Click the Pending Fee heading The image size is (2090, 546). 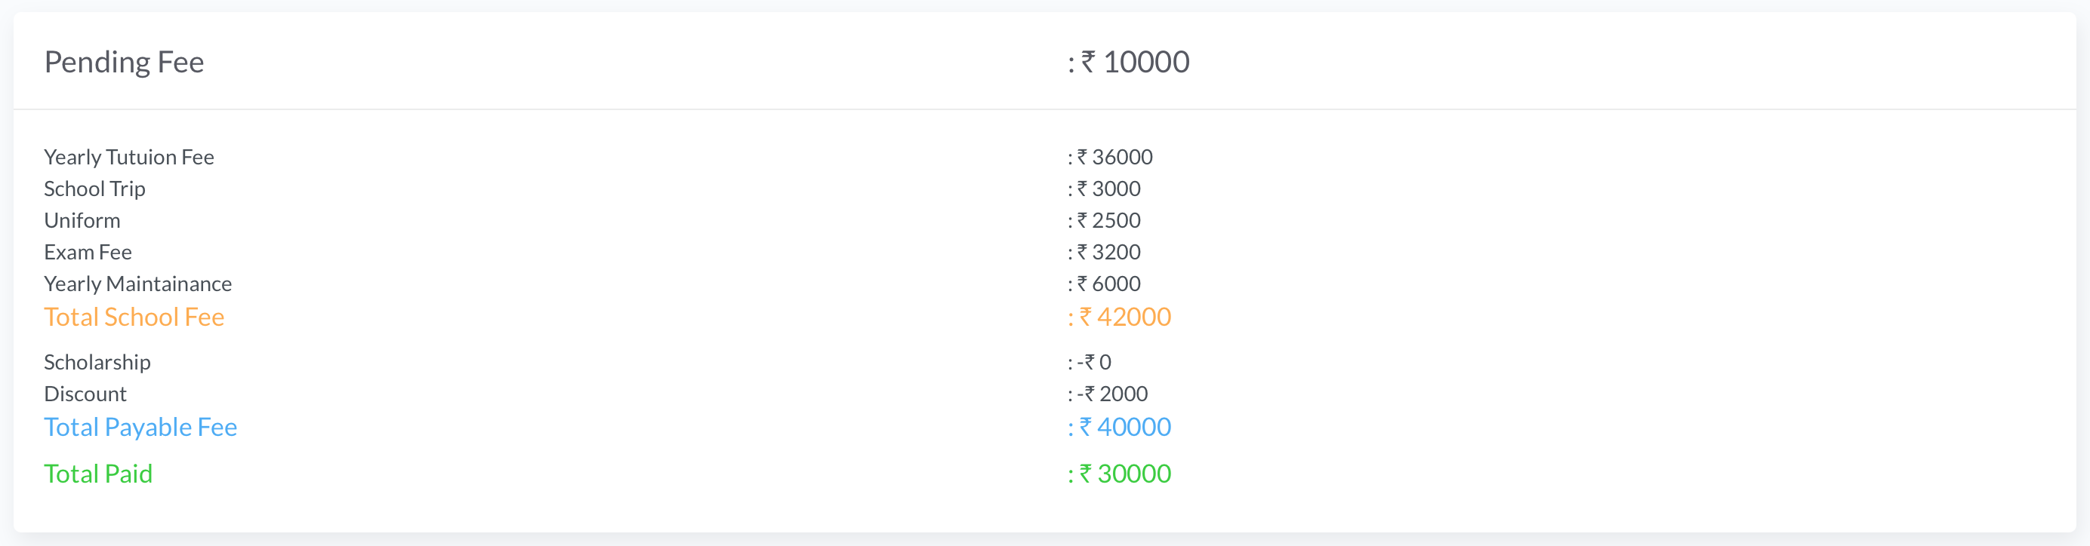point(124,63)
